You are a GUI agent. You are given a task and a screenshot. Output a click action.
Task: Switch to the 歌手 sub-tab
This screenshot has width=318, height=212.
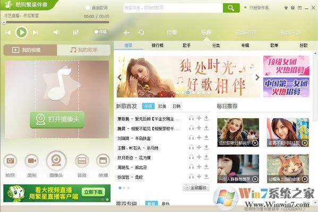(186, 46)
